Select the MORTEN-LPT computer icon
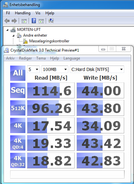The width and height of the screenshot is (134, 184). point(13,30)
